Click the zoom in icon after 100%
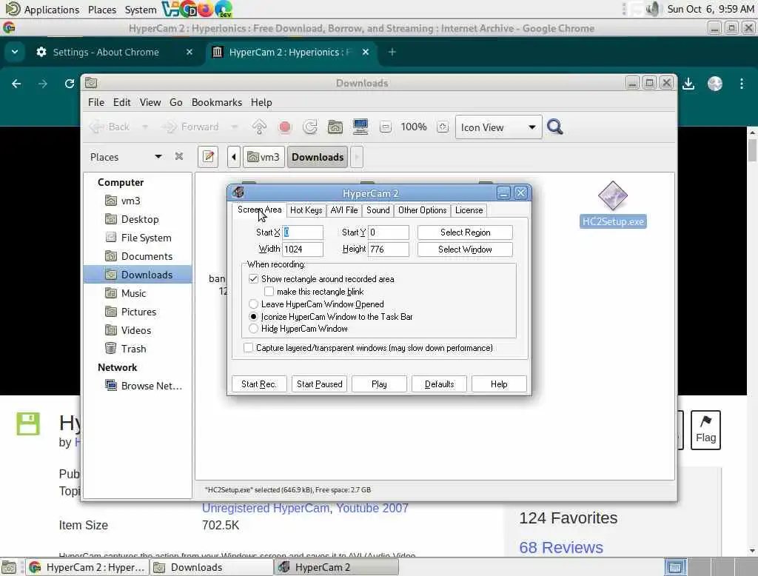 coord(443,127)
